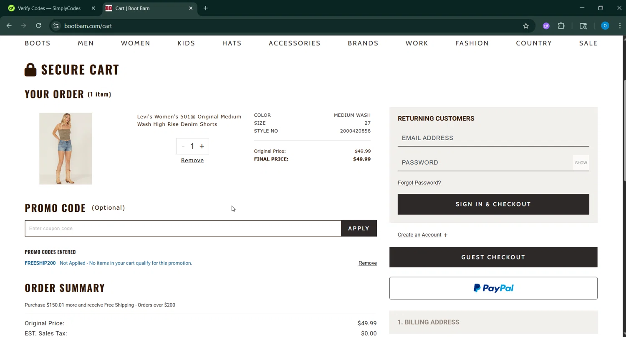Pay with the PayPal button

493,288
